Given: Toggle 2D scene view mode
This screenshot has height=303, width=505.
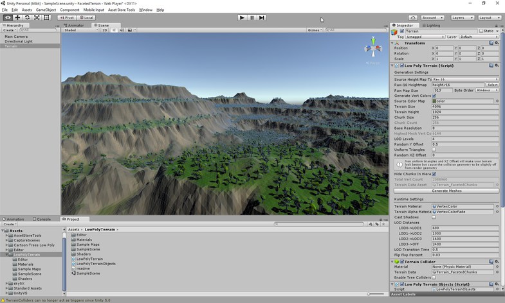Looking at the screenshot, I should 105,30.
